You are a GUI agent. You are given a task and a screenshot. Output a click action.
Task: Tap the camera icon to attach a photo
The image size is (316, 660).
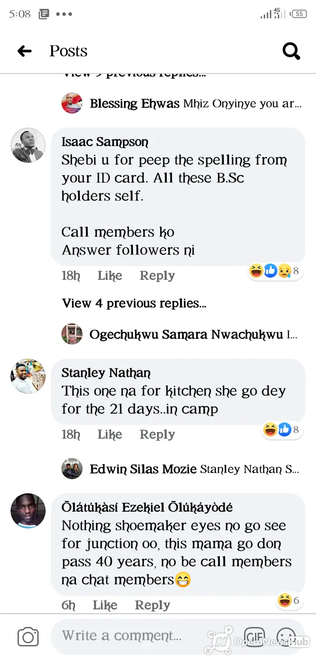[x=28, y=637]
